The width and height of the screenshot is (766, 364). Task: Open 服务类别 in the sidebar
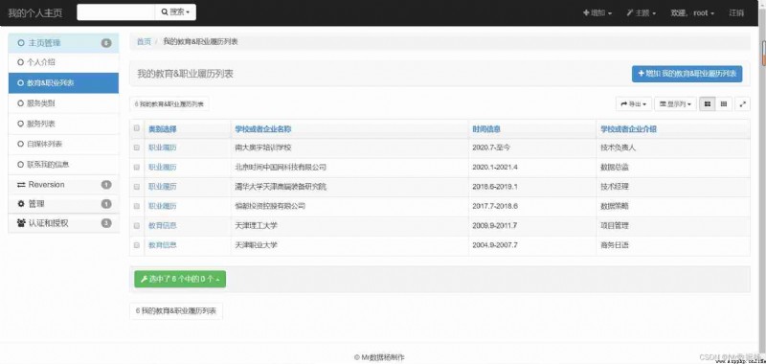click(x=63, y=103)
